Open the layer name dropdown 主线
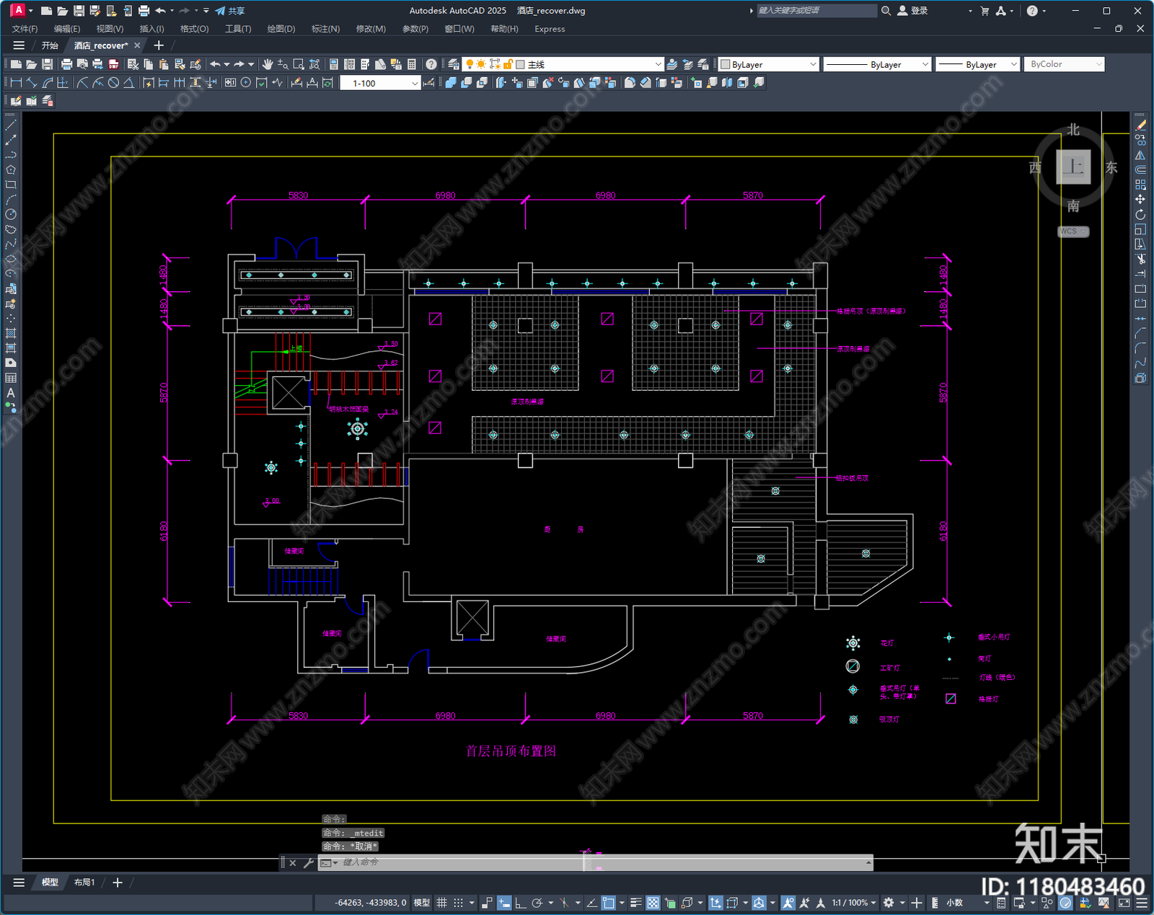The width and height of the screenshot is (1154, 915). point(658,64)
